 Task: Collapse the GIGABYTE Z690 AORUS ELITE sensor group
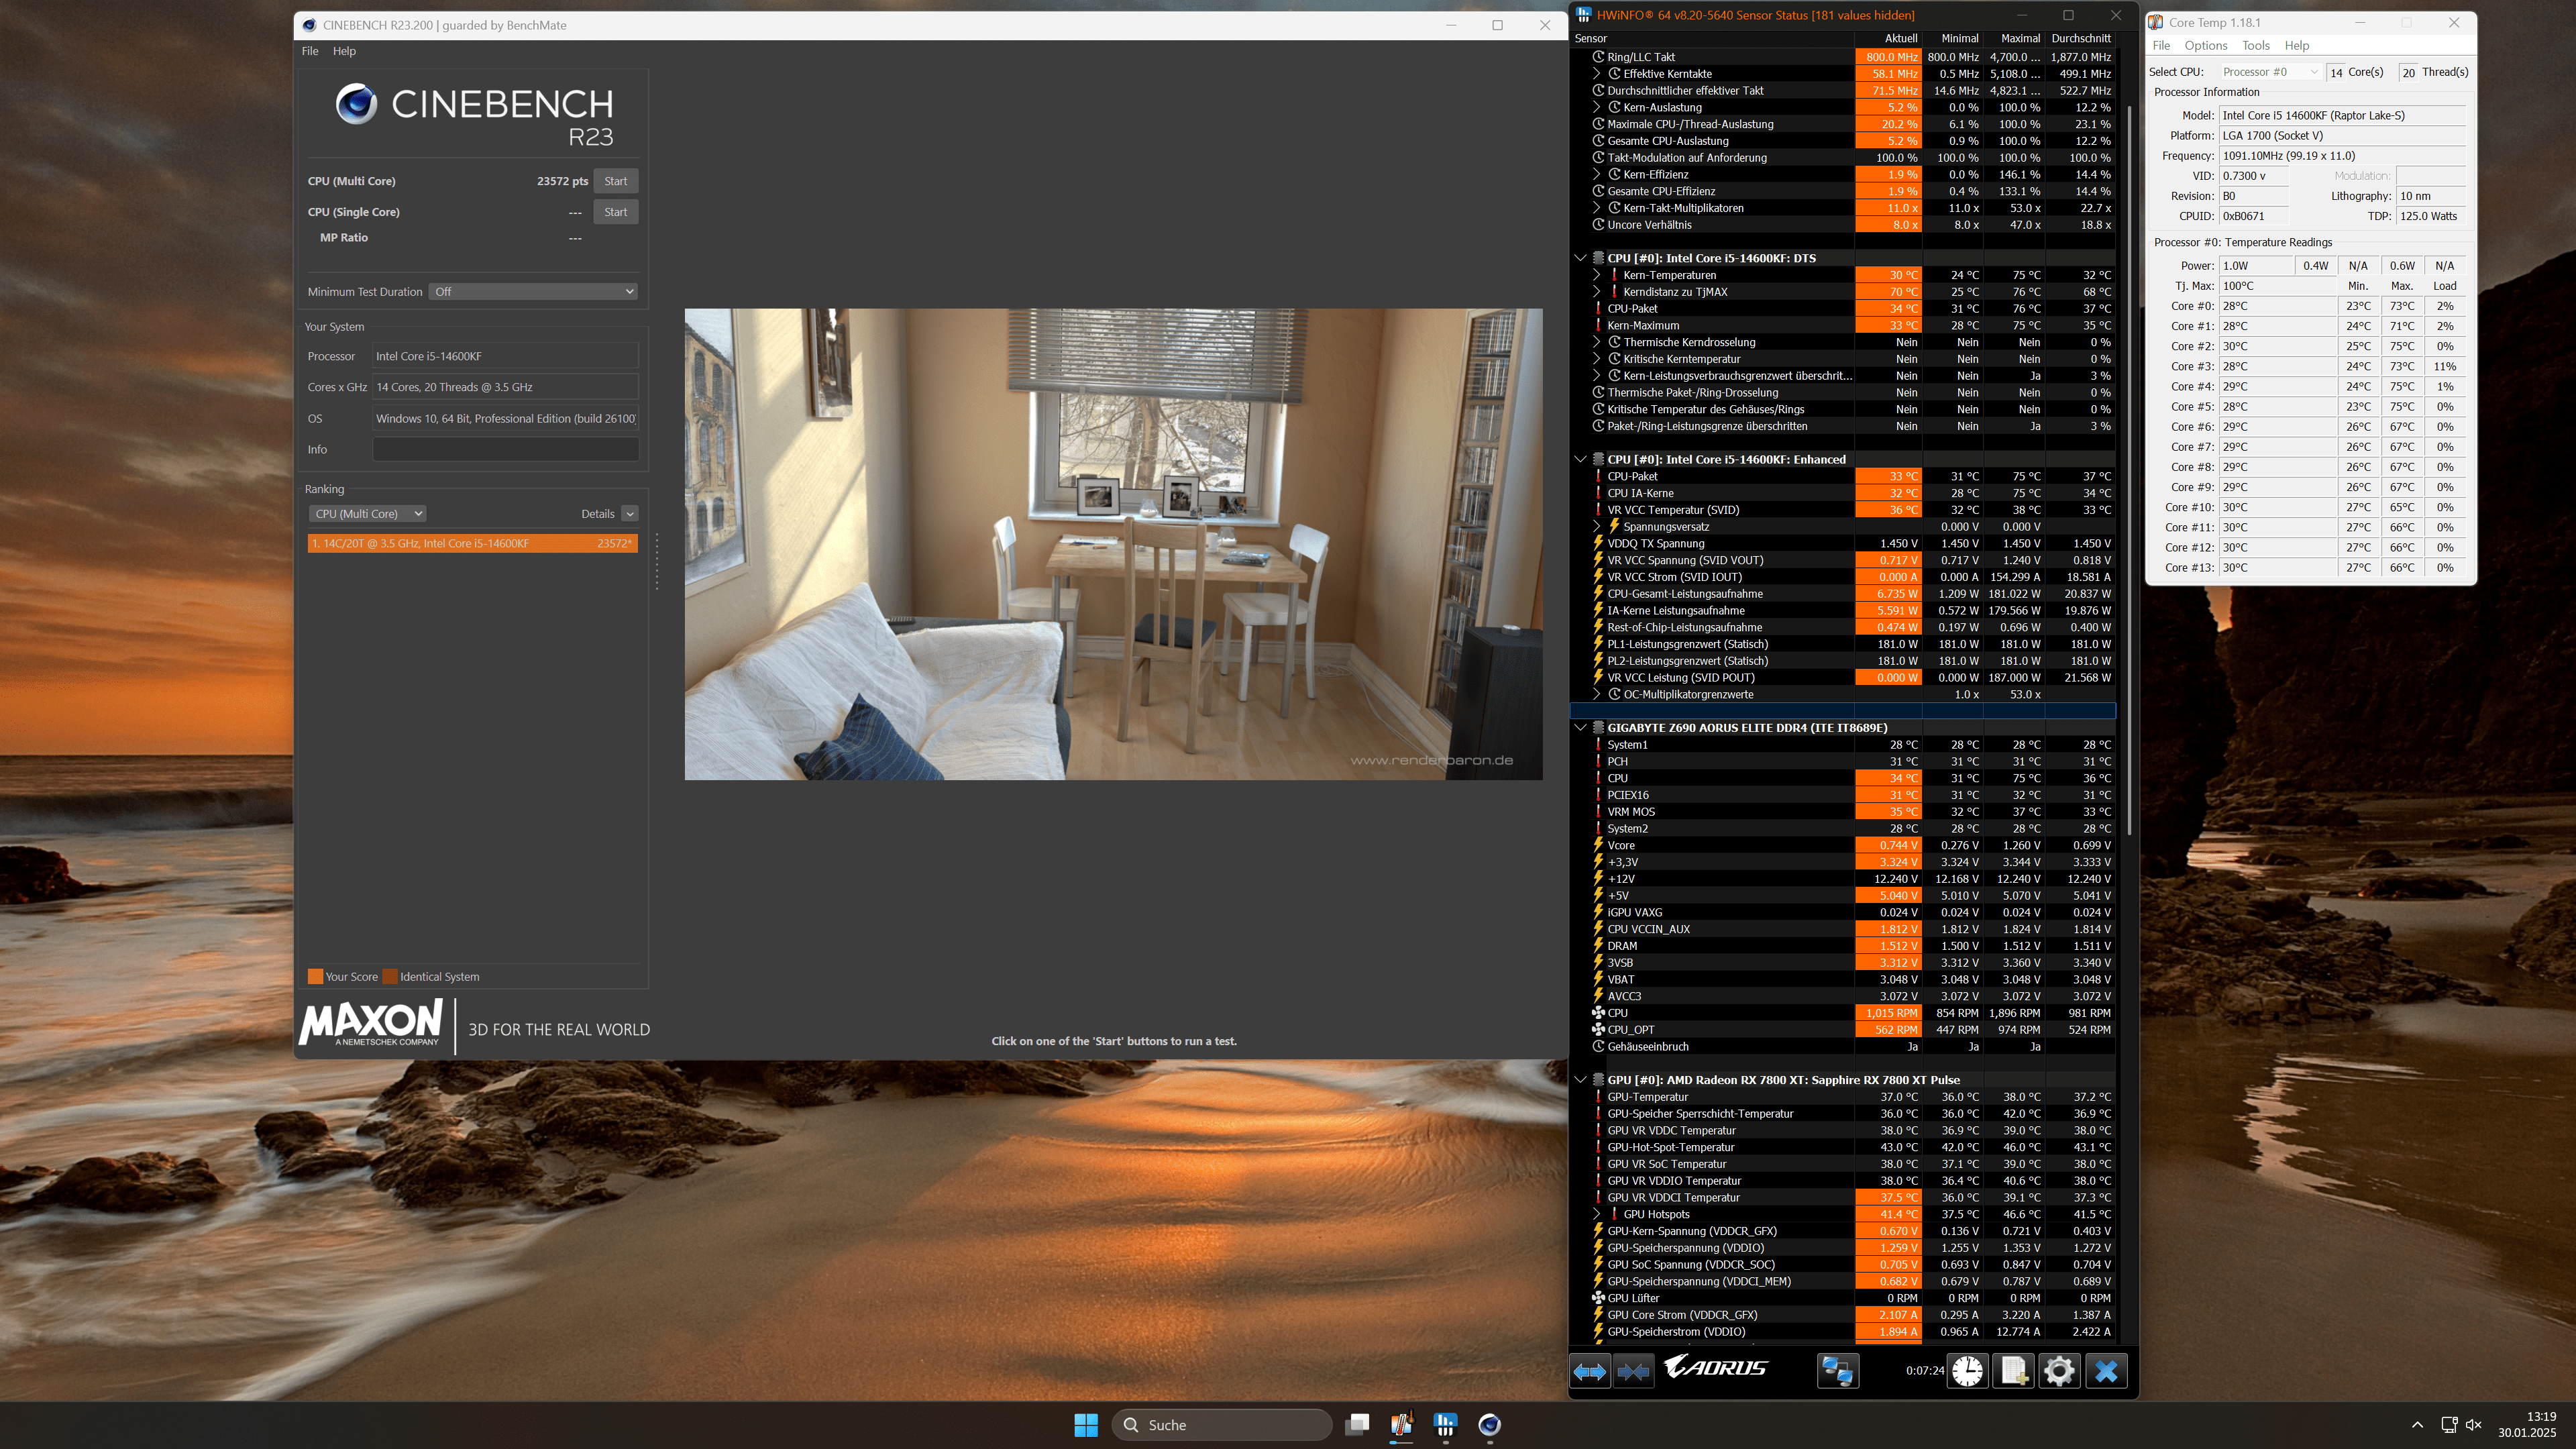click(x=1580, y=728)
